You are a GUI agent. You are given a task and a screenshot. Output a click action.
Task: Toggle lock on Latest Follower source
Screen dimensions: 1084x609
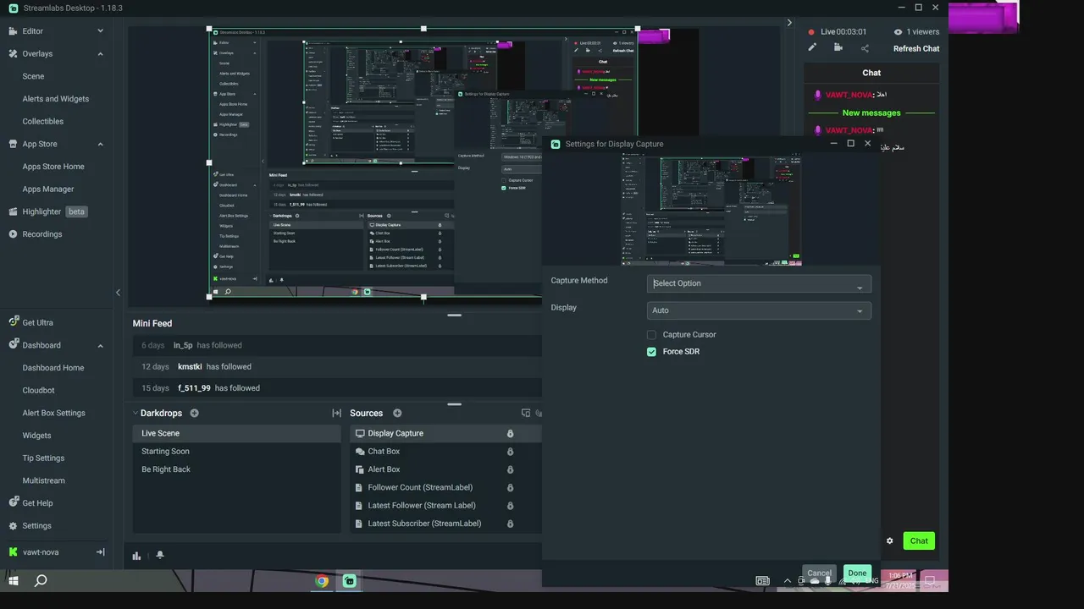coord(510,506)
